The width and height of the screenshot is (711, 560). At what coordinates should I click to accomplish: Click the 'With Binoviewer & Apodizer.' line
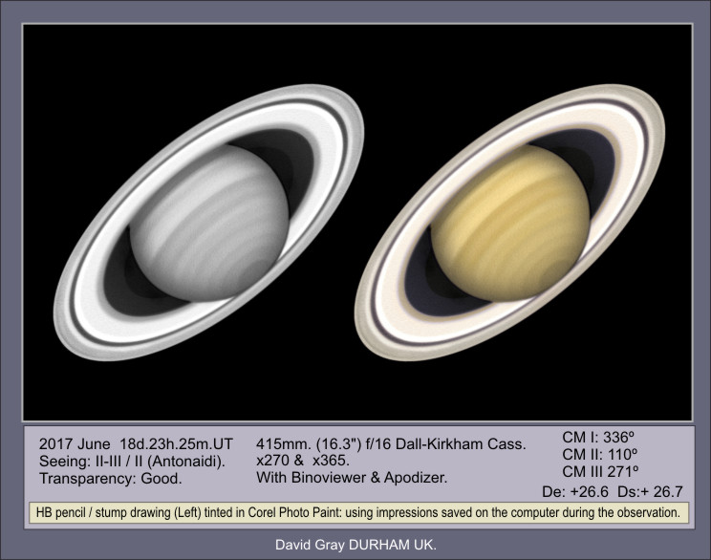click(352, 477)
